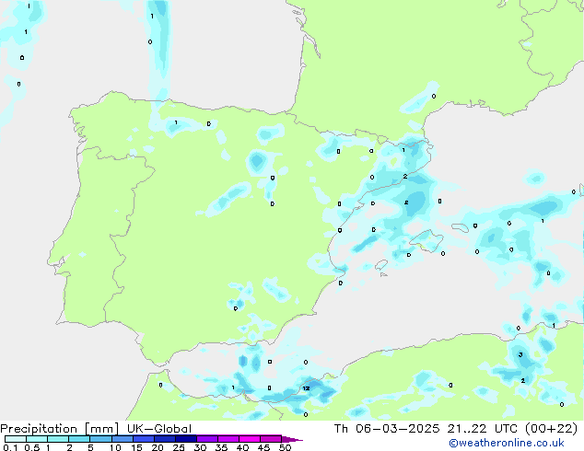584x451 pixels.
Task: Click the date 'Th 06-03-2025'
Action: [387, 429]
